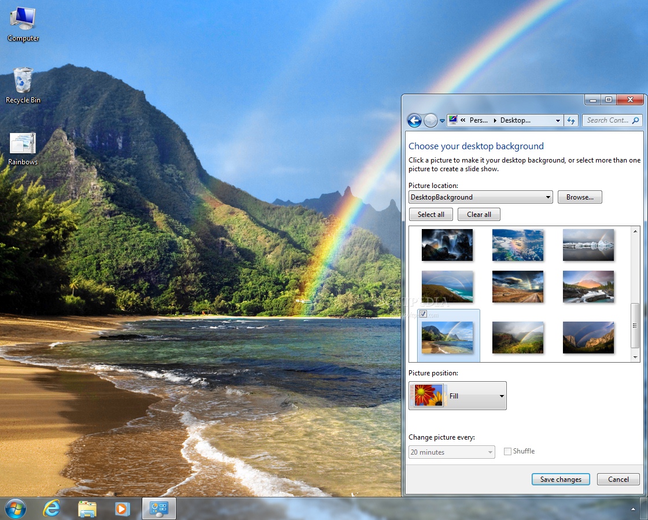This screenshot has height=520, width=648.
Task: Open the 20 minutes interval dropdown
Action: coord(452,452)
